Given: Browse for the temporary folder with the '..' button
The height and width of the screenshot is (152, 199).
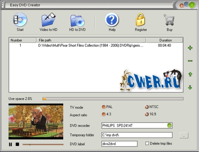Looking at the screenshot, I should [x=184, y=135].
